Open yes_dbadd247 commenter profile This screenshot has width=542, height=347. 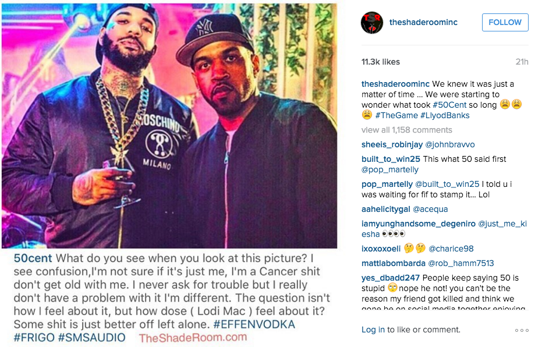click(x=391, y=278)
